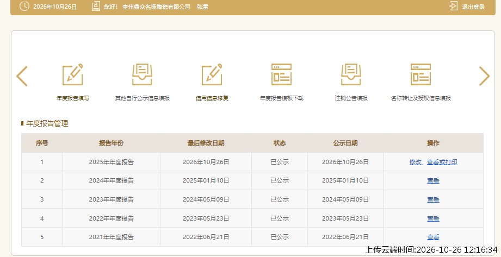Open the 其他自行公示信息填报 tray icon

(x=142, y=74)
